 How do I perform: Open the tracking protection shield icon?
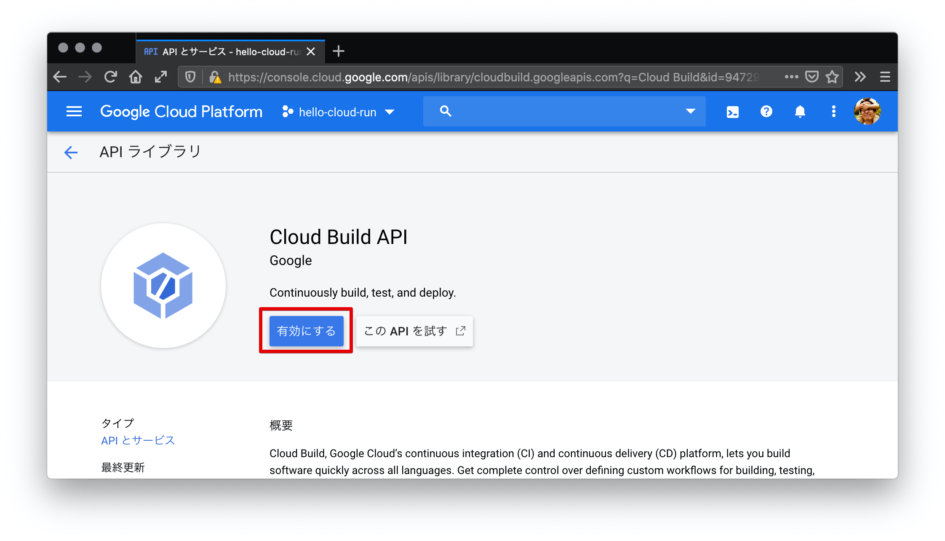[x=190, y=77]
